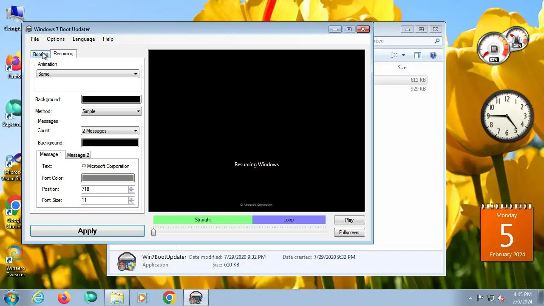This screenshot has height=306, width=544.
Task: Open the Help menu
Action: coord(108,39)
